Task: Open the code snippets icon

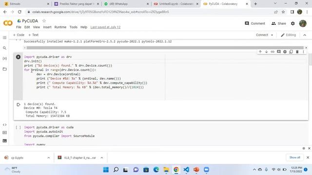Action: (x=4, y=125)
